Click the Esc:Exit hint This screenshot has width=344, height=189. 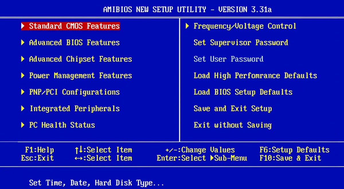point(37,158)
